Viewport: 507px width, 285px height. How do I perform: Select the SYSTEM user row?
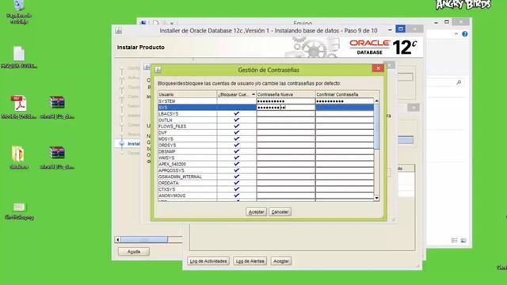click(x=266, y=101)
